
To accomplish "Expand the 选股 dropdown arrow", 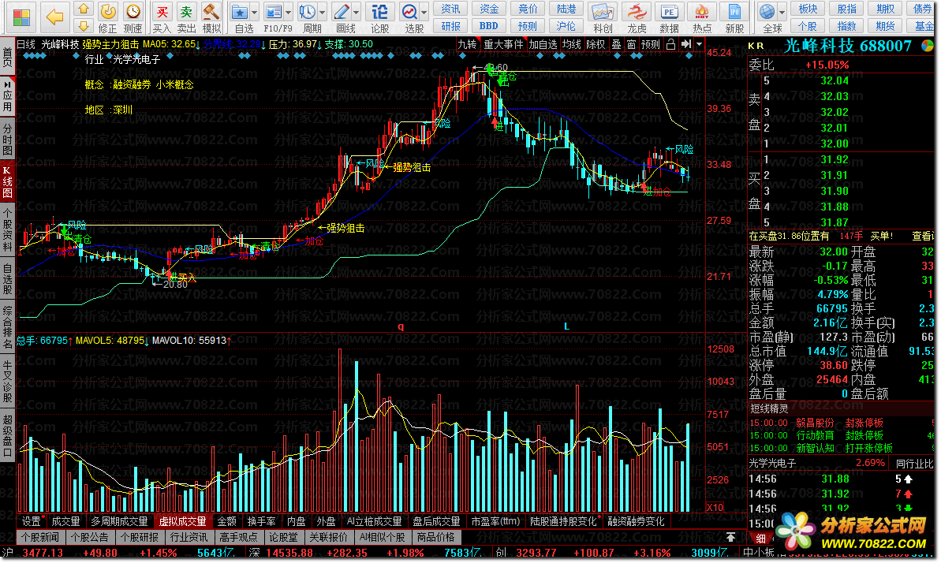I will 424,12.
